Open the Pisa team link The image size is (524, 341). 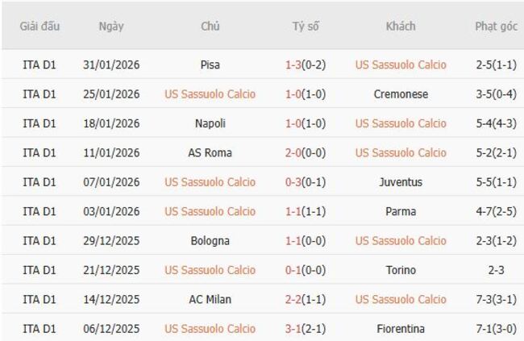(210, 64)
